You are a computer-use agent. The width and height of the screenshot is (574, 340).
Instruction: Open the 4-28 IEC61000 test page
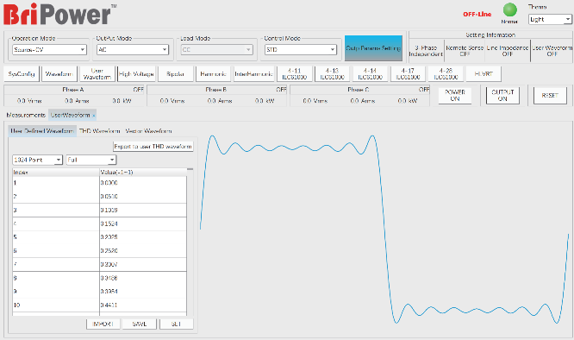click(x=446, y=74)
